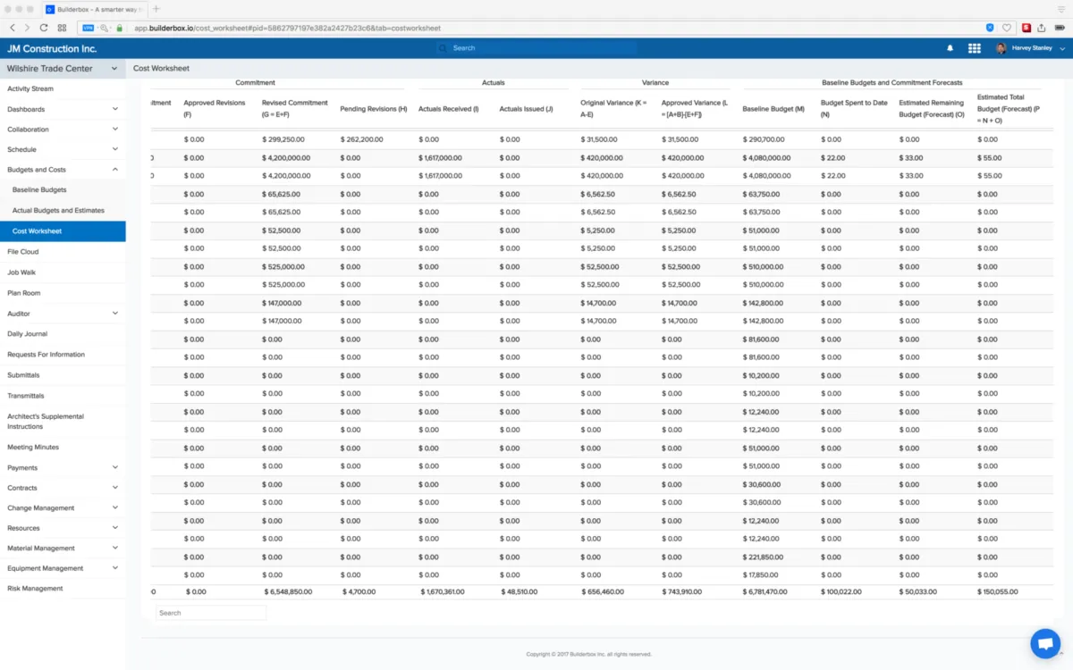The image size is (1073, 670).
Task: Go back with the browser back arrow
Action: click(x=13, y=28)
